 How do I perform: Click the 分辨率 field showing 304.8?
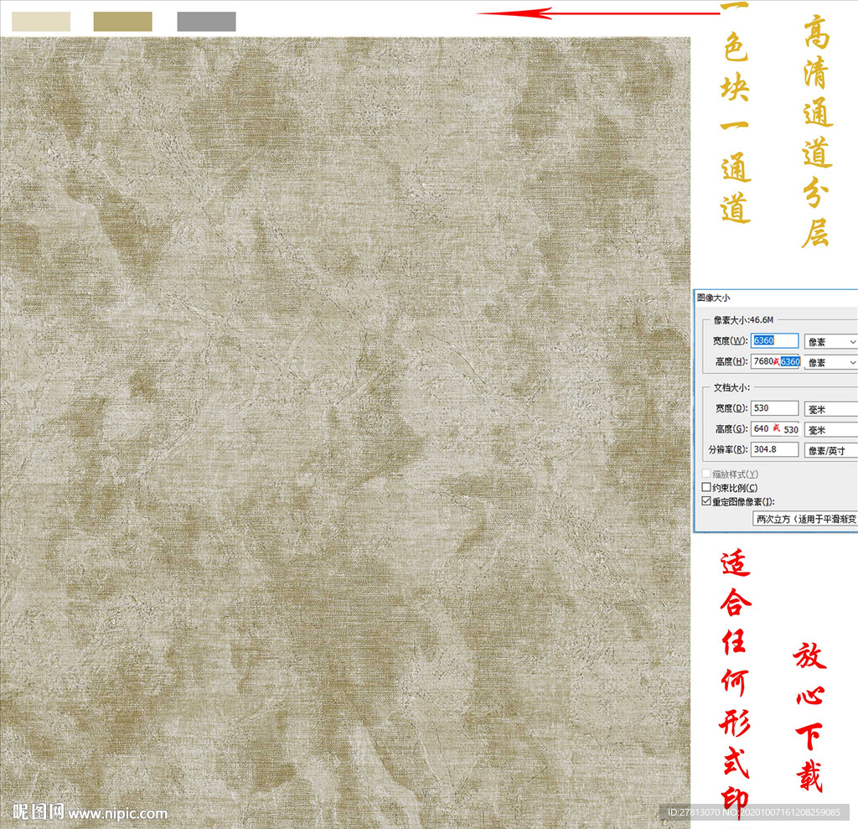(775, 449)
